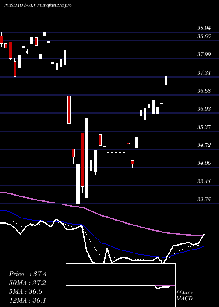
Task: Select the 34.72 price level label
Action: [204, 145]
